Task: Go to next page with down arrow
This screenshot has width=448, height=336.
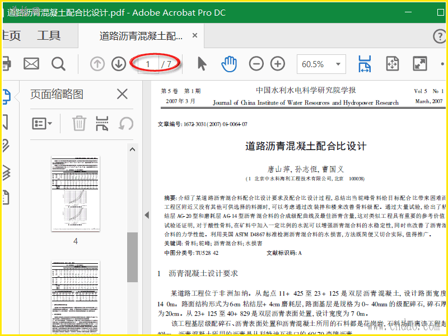Action: point(119,64)
